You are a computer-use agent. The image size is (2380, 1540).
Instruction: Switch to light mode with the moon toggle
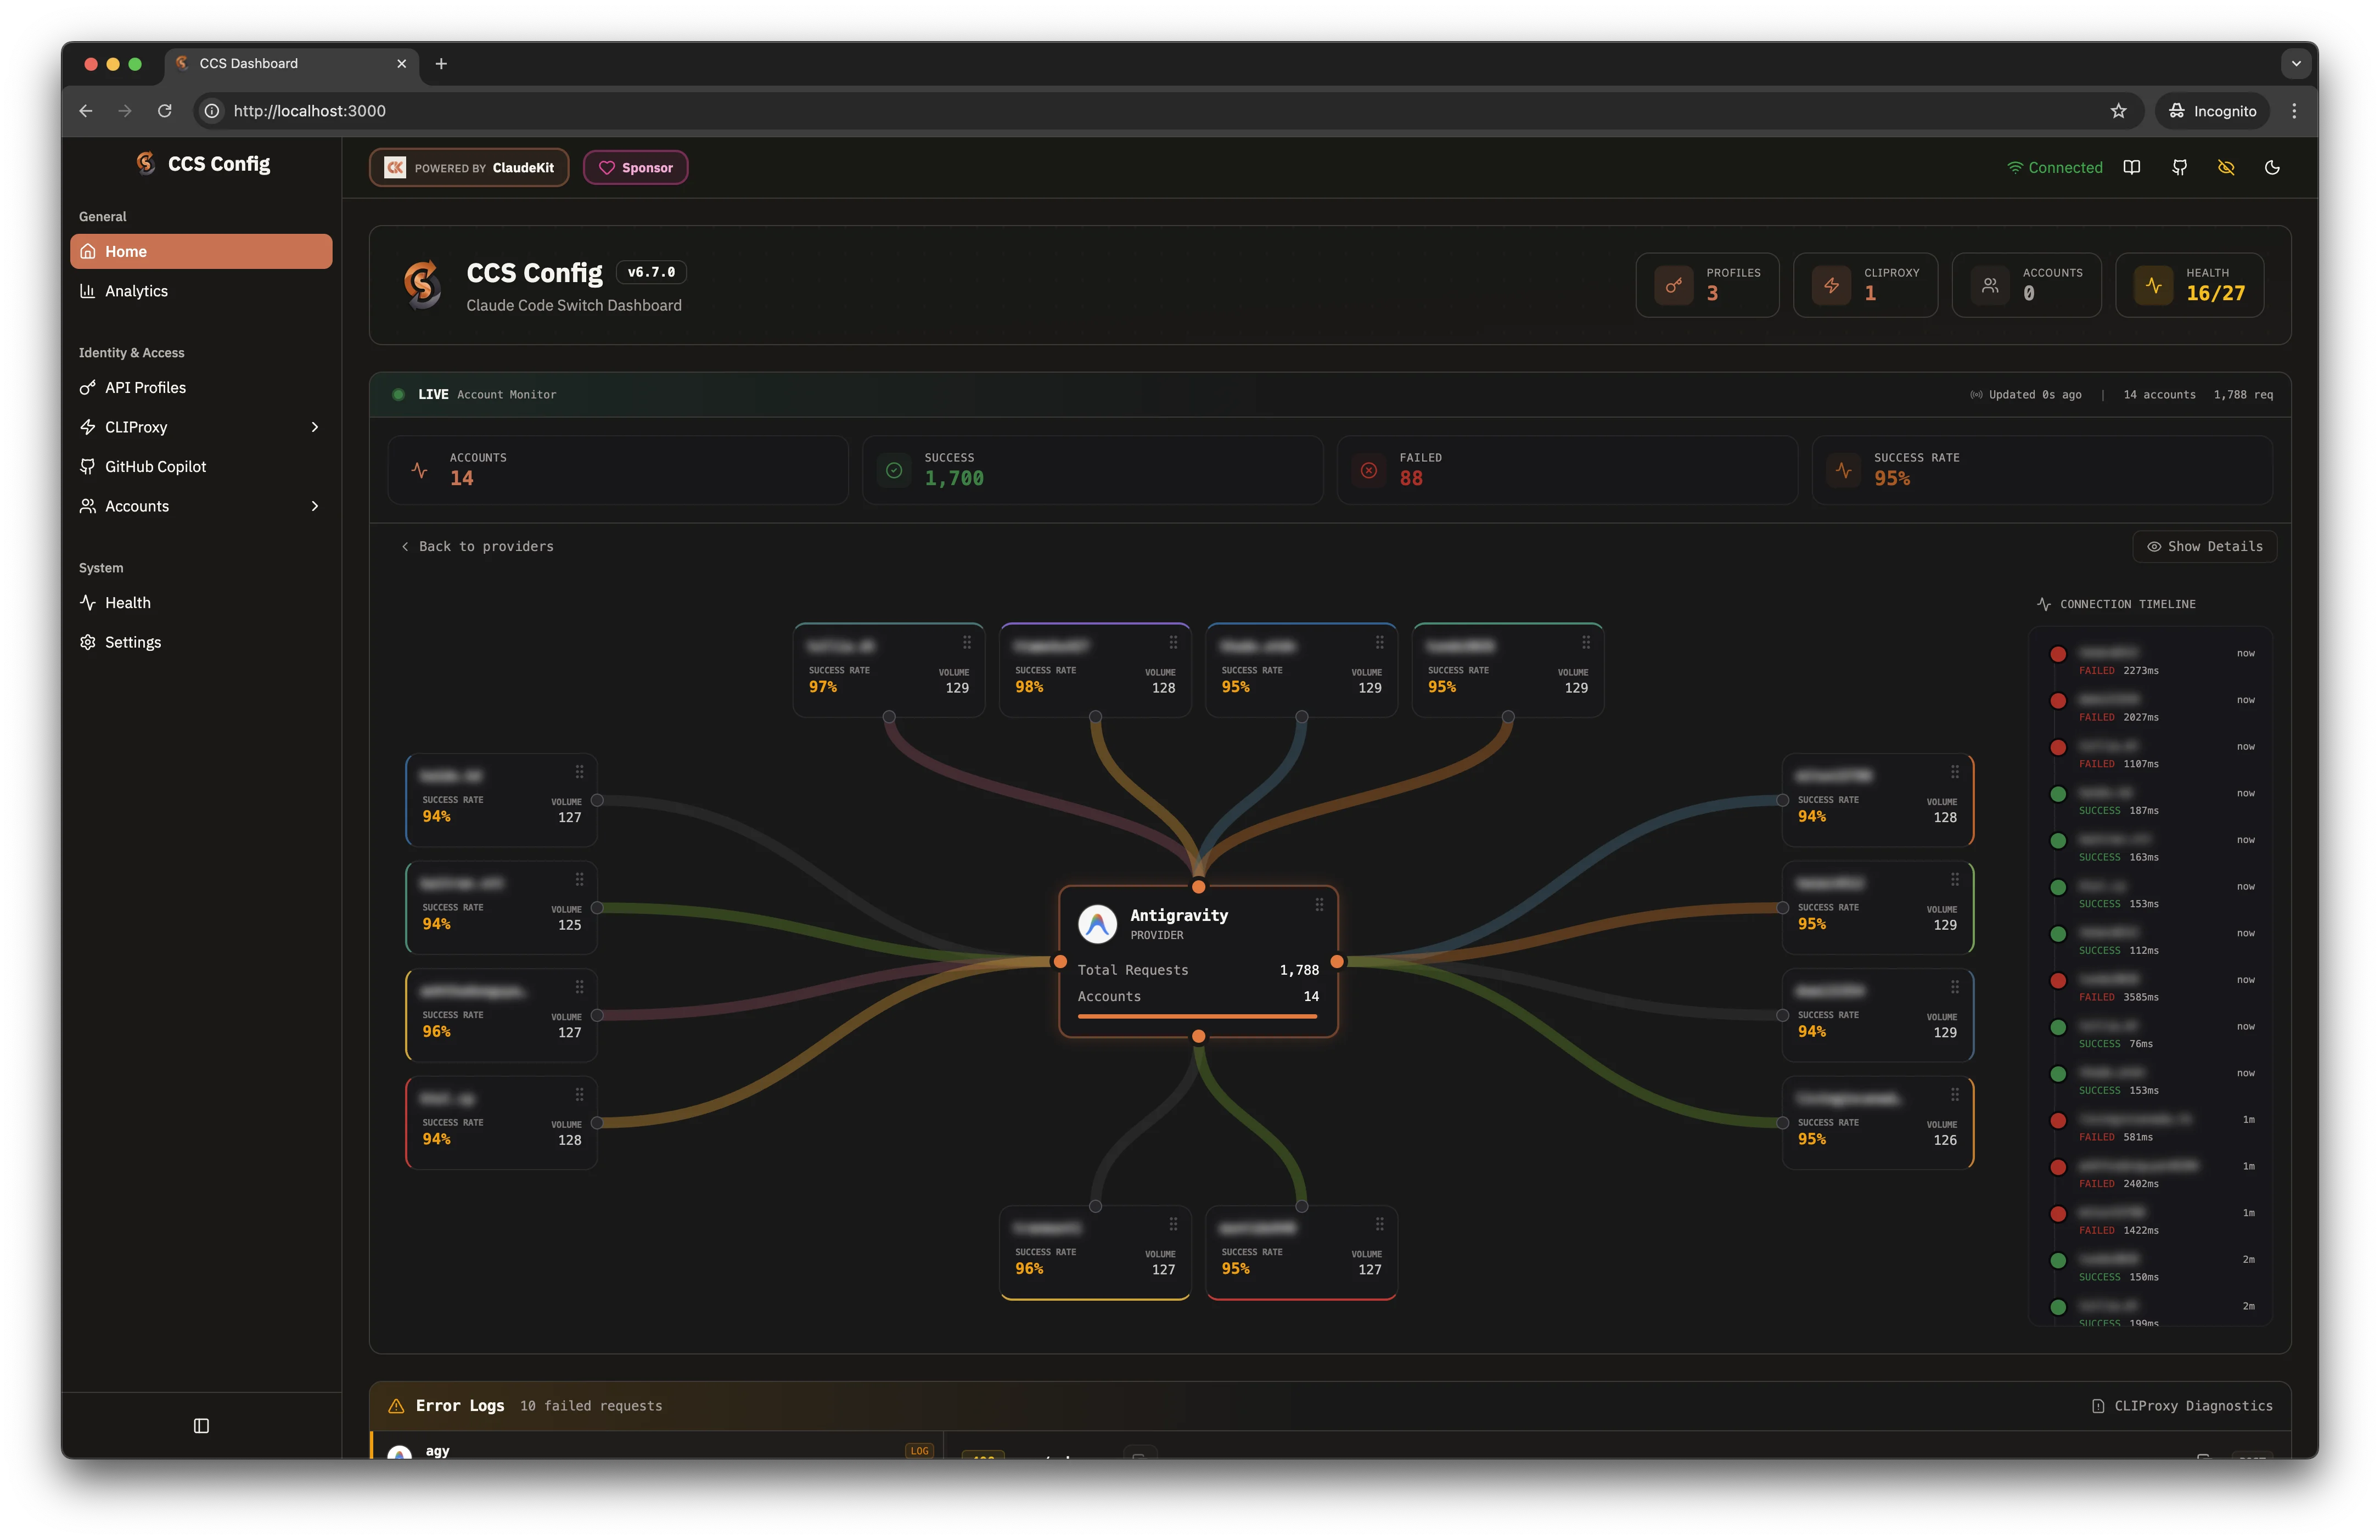(2273, 167)
